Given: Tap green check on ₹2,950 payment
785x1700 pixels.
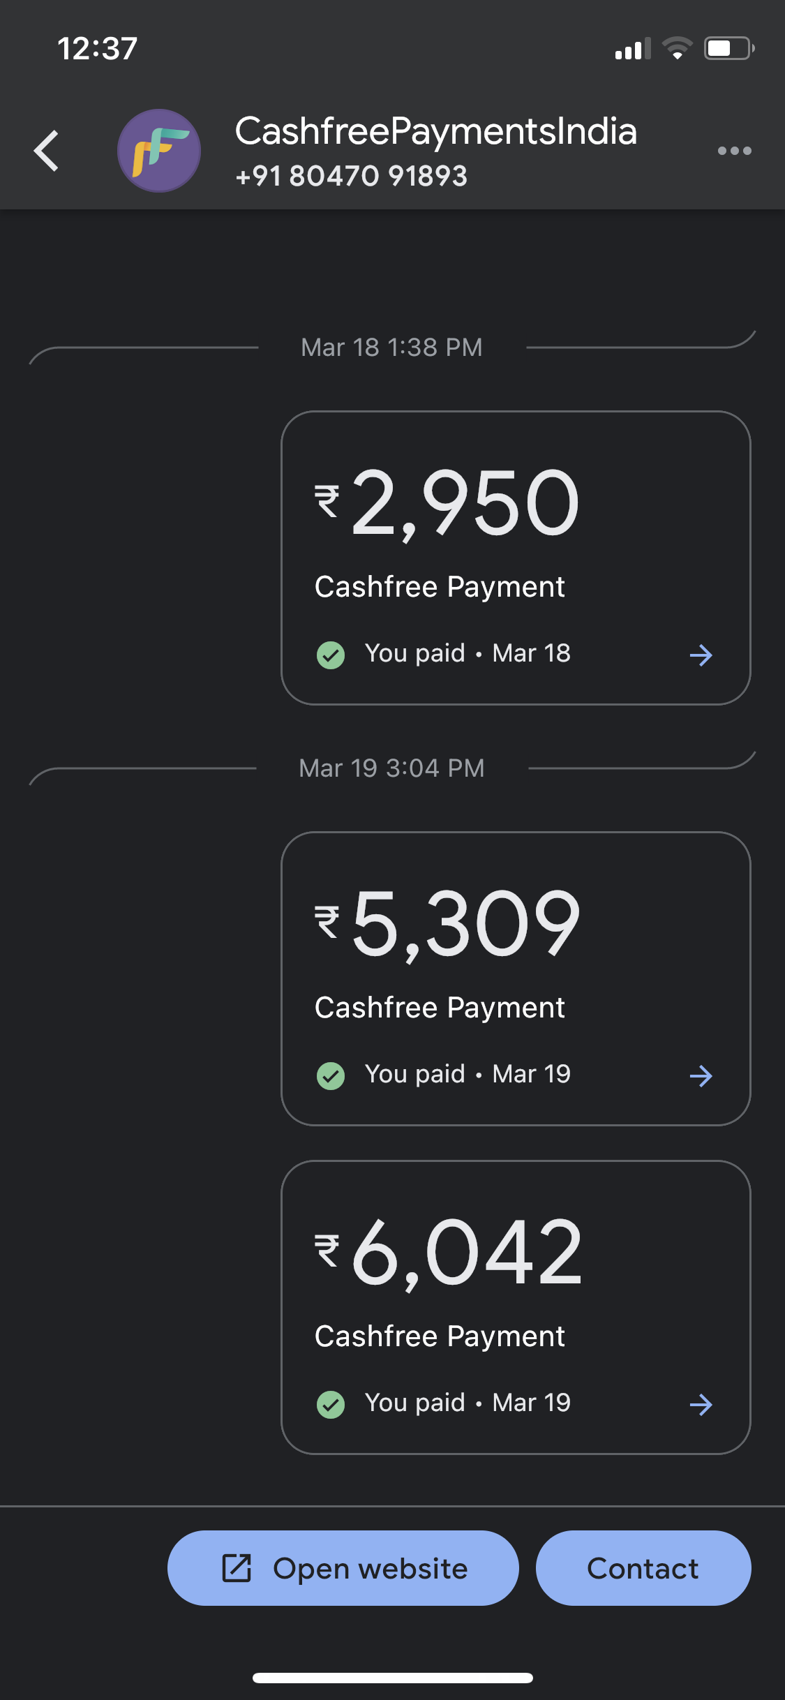Looking at the screenshot, I should 331,655.
